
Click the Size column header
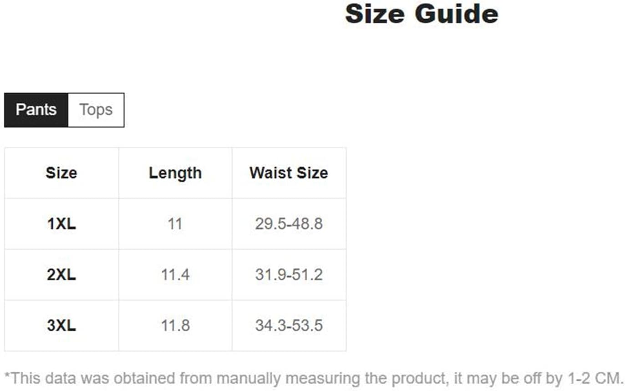tap(61, 173)
